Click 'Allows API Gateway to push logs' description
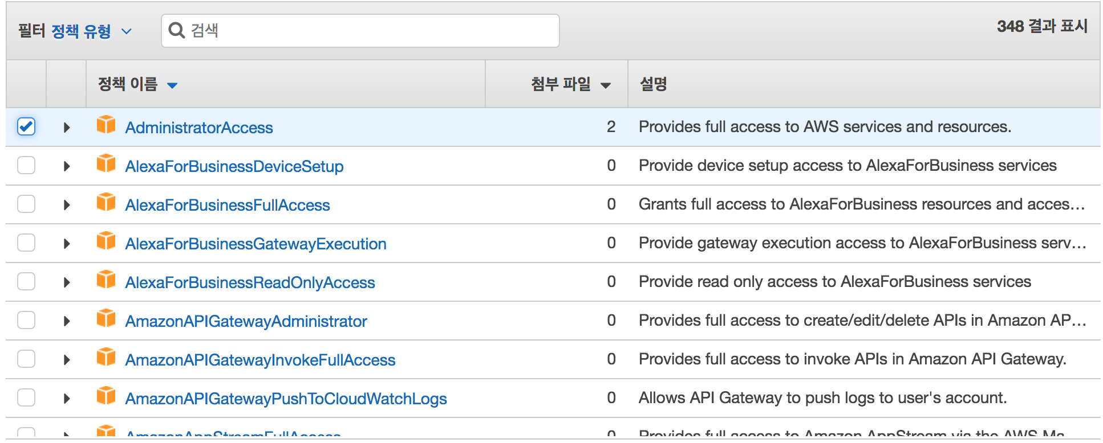This screenshot has height=443, width=1103. (x=822, y=397)
